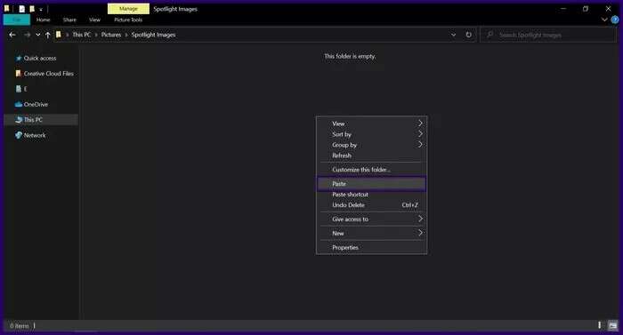Viewport: 623px width, 335px height.
Task: Open the blue Help icon
Action: point(615,20)
